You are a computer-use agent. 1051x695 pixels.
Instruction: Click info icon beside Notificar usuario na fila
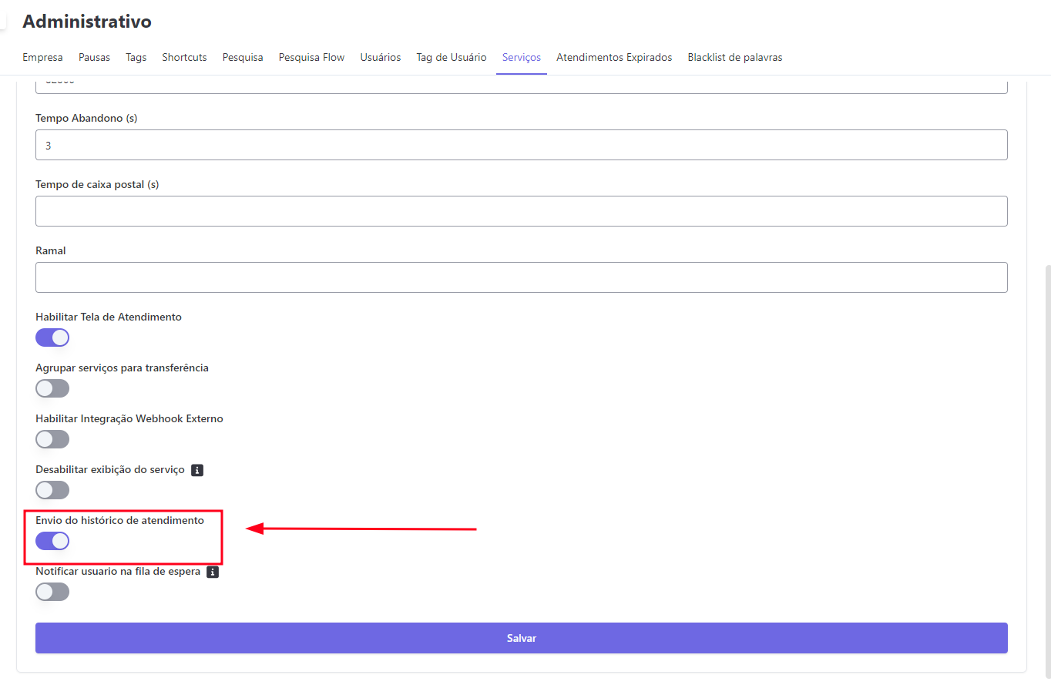coord(213,572)
